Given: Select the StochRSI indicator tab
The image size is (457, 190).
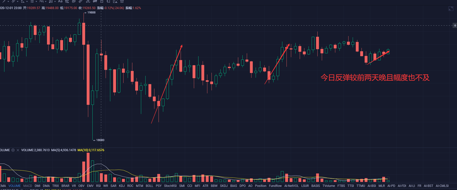Looking at the screenshot, I should tap(170, 186).
